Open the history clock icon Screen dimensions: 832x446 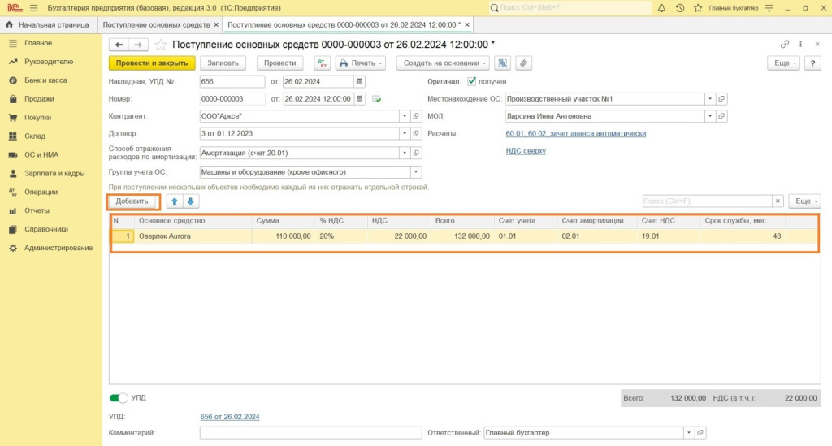679,8
